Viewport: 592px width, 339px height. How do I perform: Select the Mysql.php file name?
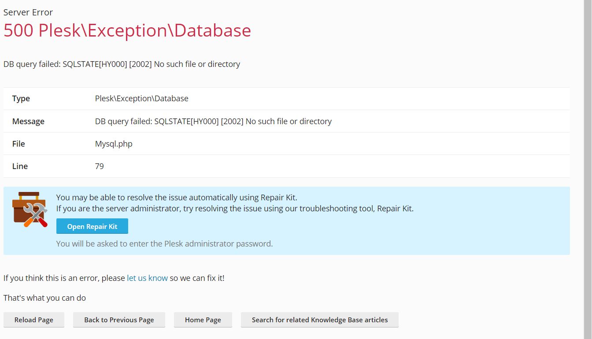(114, 144)
